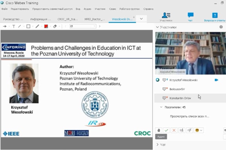The width and height of the screenshot is (226, 150).
Task: Open the Работа в группах menu
Action: pyautogui.click(x=130, y=9)
